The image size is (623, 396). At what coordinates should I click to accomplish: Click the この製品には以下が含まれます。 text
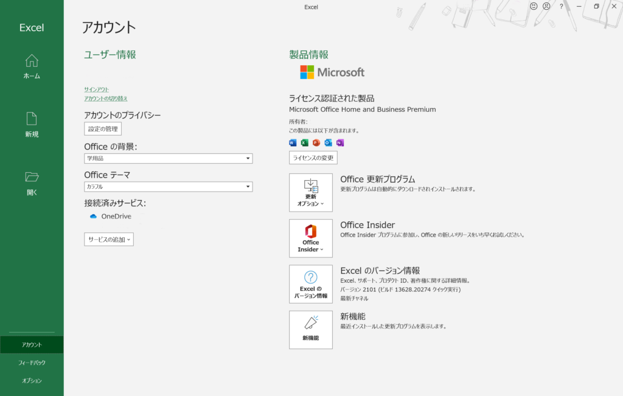point(324,130)
